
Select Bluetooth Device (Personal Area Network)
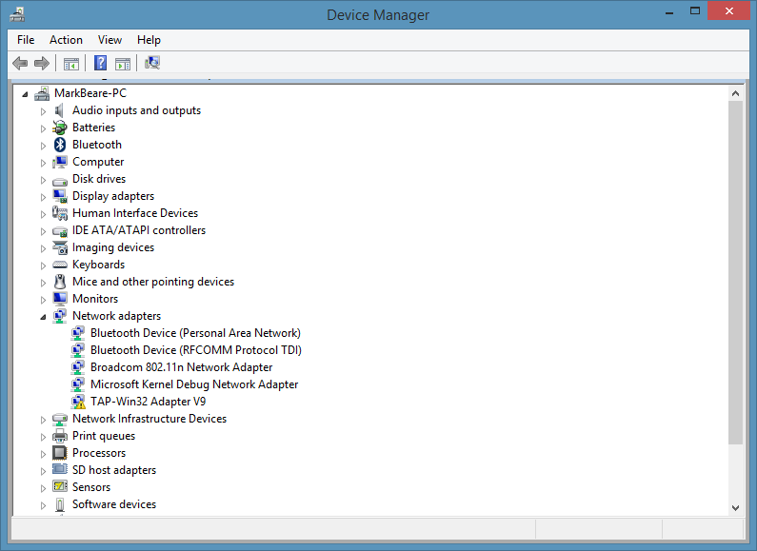tap(195, 333)
